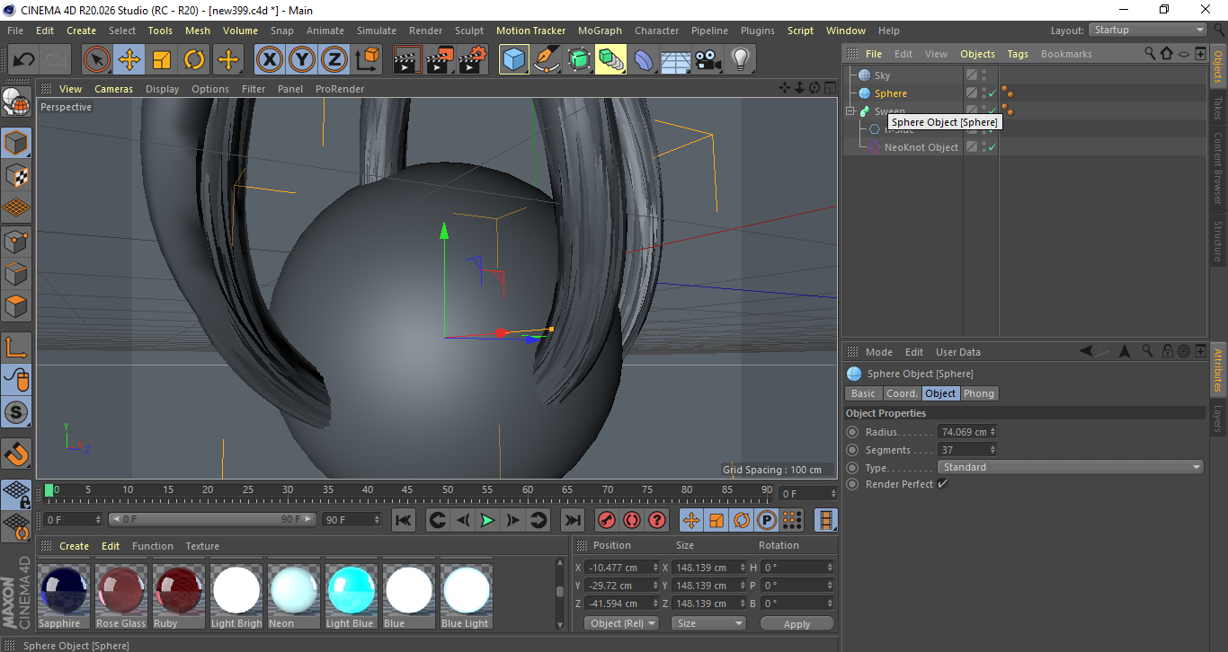
Task: Click X position stepper arrows
Action: point(654,568)
